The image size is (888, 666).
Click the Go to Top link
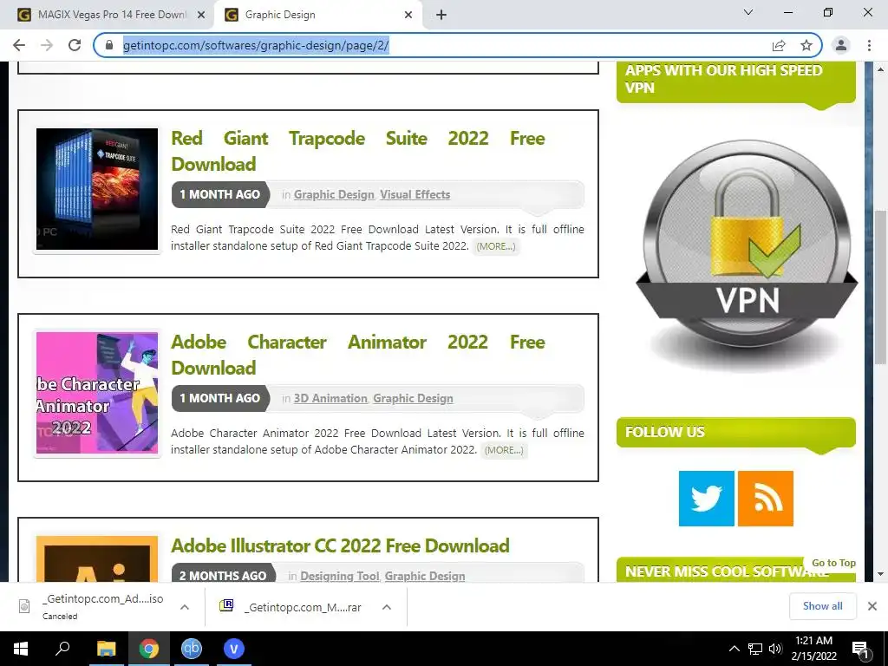point(833,563)
